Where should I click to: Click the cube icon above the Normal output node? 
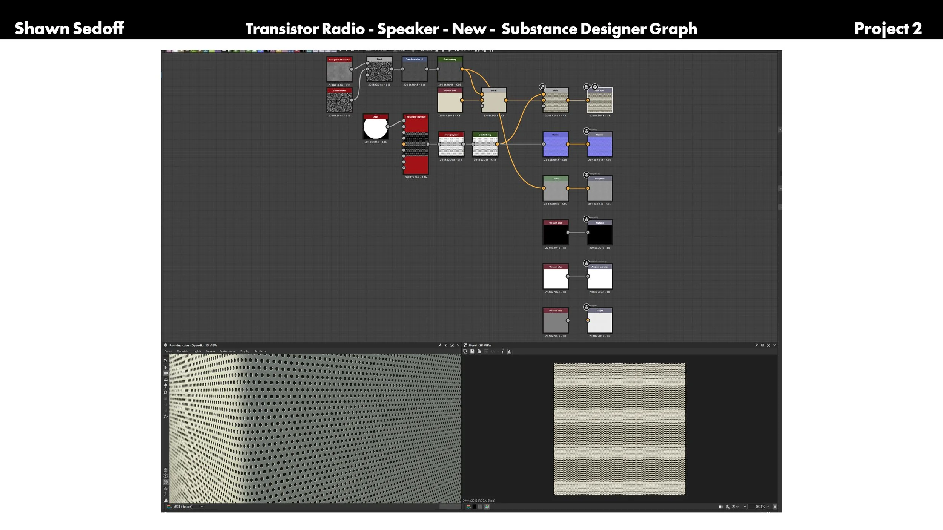(587, 131)
